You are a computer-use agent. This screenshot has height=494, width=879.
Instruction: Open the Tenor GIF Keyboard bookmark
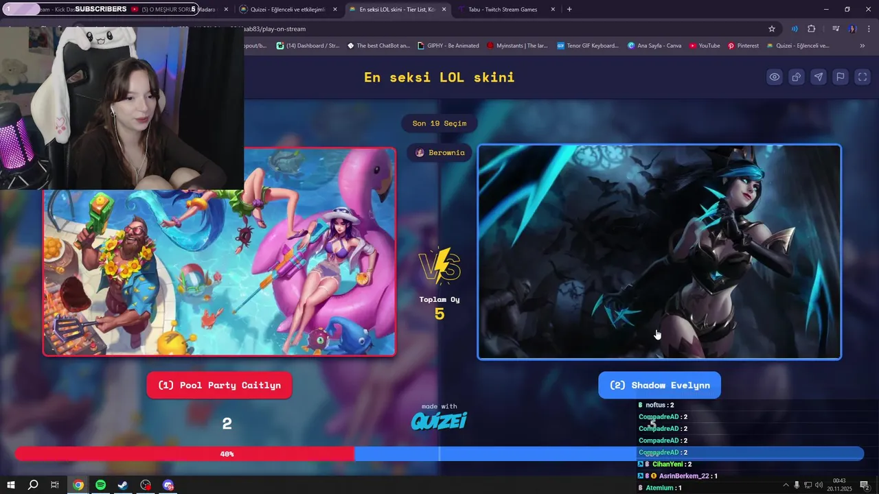click(588, 46)
